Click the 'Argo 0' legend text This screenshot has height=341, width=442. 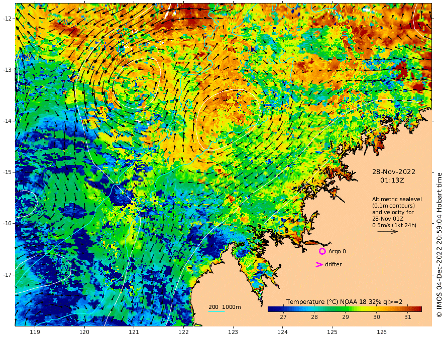(x=337, y=251)
